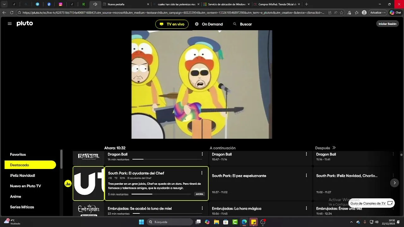Open options for South Park: El ayudante del Chef
The image size is (404, 227).
click(x=202, y=173)
